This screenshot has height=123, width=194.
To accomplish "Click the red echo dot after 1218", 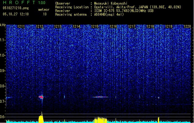I will 159,97.
